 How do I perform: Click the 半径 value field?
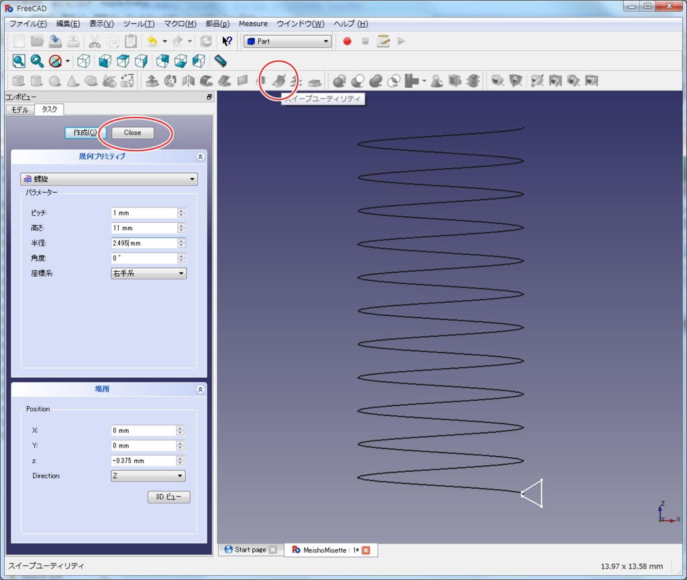point(145,243)
